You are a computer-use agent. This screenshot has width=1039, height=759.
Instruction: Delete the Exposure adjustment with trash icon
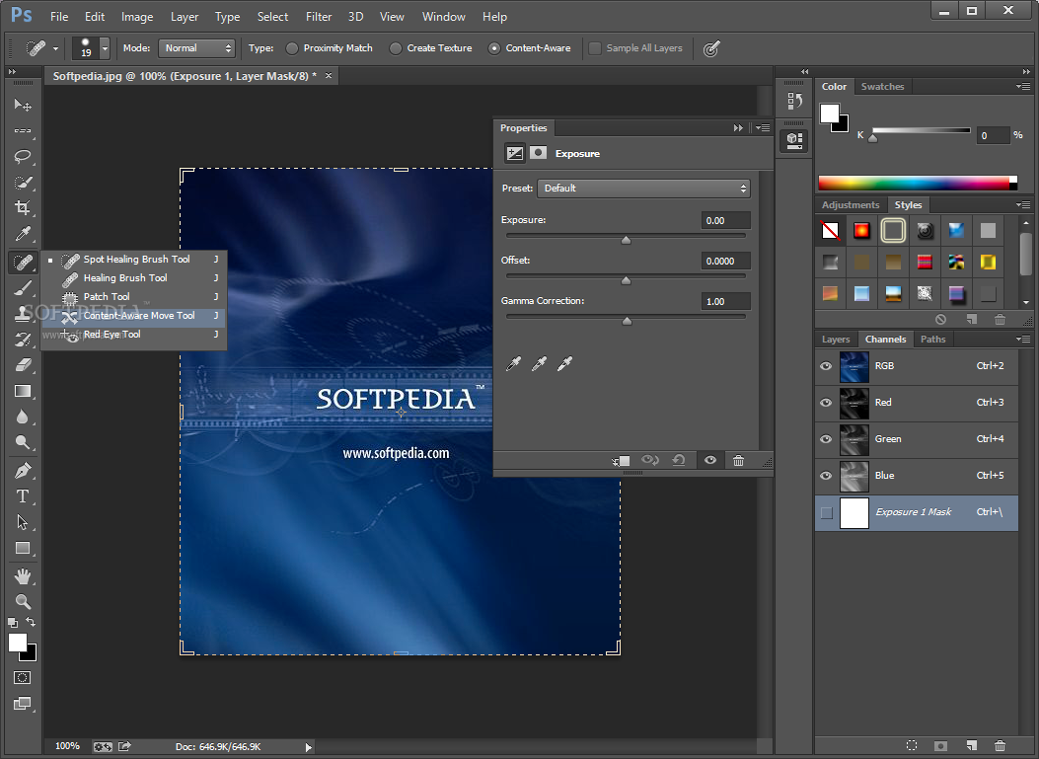click(738, 460)
